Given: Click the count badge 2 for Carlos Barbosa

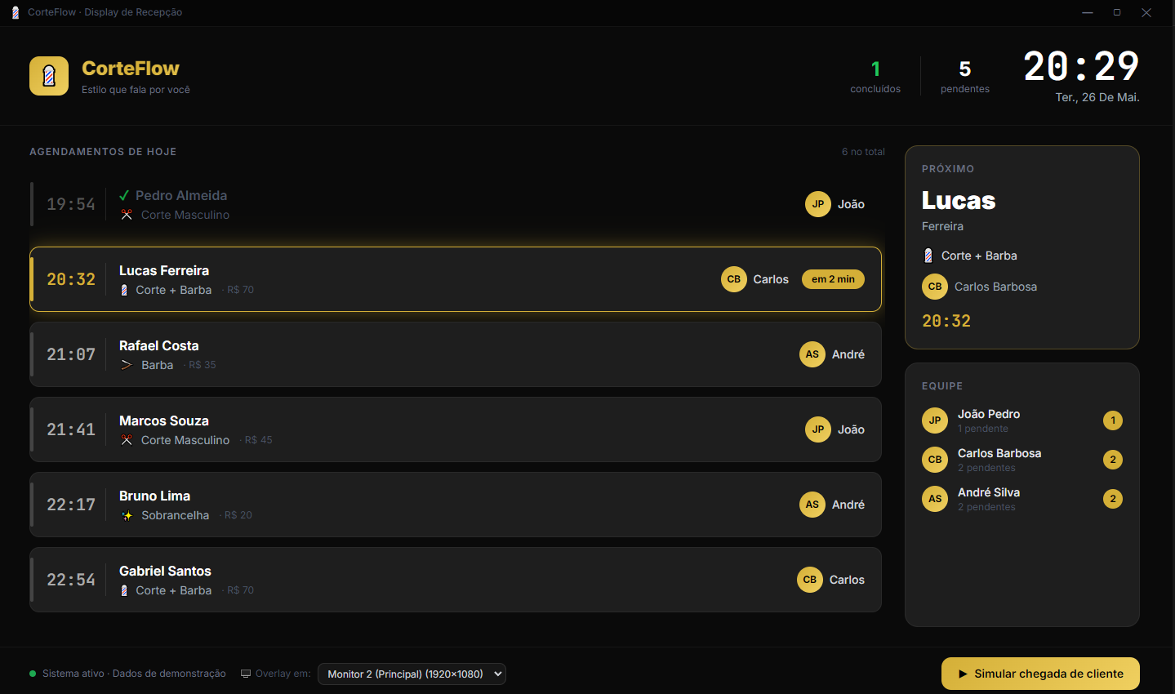Looking at the screenshot, I should [x=1113, y=460].
